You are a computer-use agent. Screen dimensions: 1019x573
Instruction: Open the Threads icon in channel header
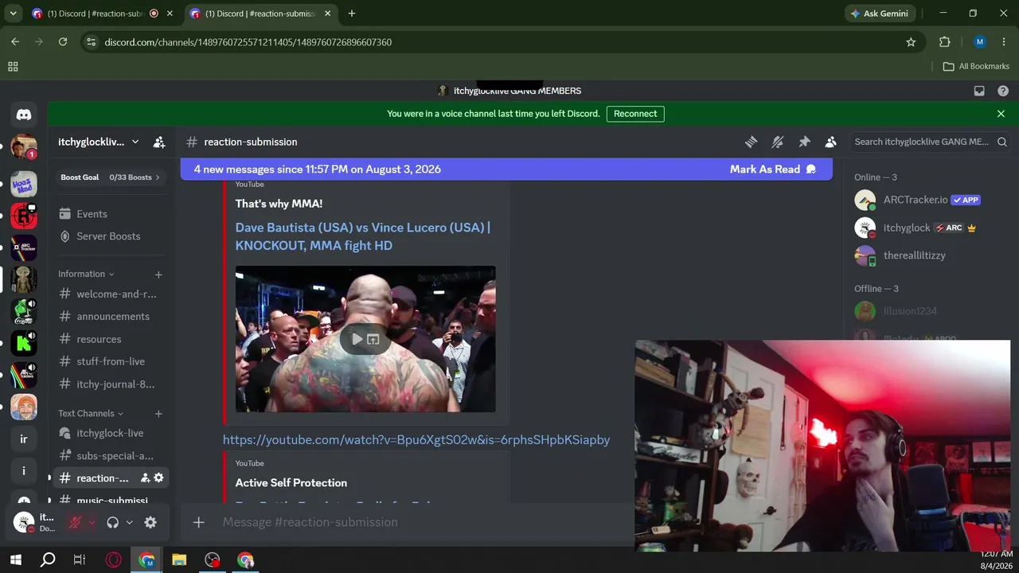click(x=751, y=142)
